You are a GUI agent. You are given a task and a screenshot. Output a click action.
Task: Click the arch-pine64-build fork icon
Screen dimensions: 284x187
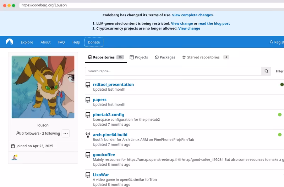click(88, 135)
